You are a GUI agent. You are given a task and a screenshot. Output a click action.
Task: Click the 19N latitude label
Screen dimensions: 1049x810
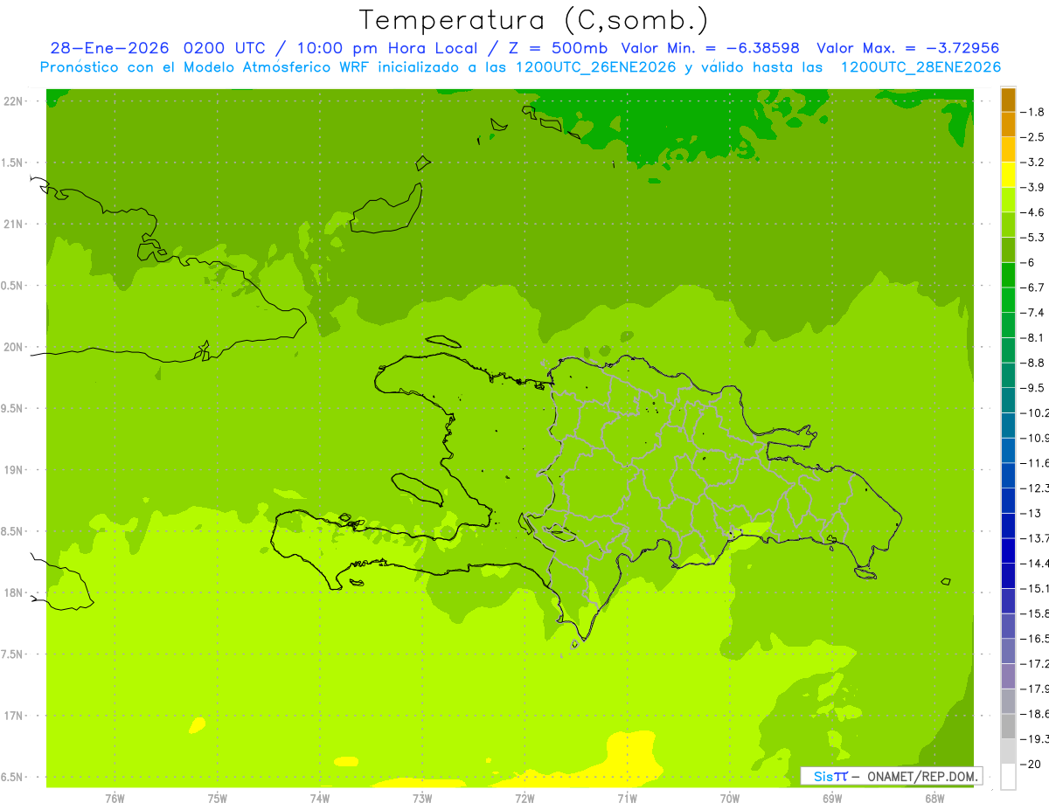pos(14,470)
